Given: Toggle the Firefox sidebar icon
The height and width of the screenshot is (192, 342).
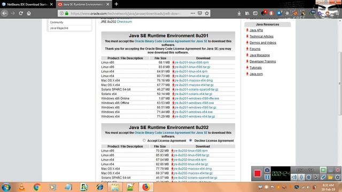Looking at the screenshot, I should (255, 13).
